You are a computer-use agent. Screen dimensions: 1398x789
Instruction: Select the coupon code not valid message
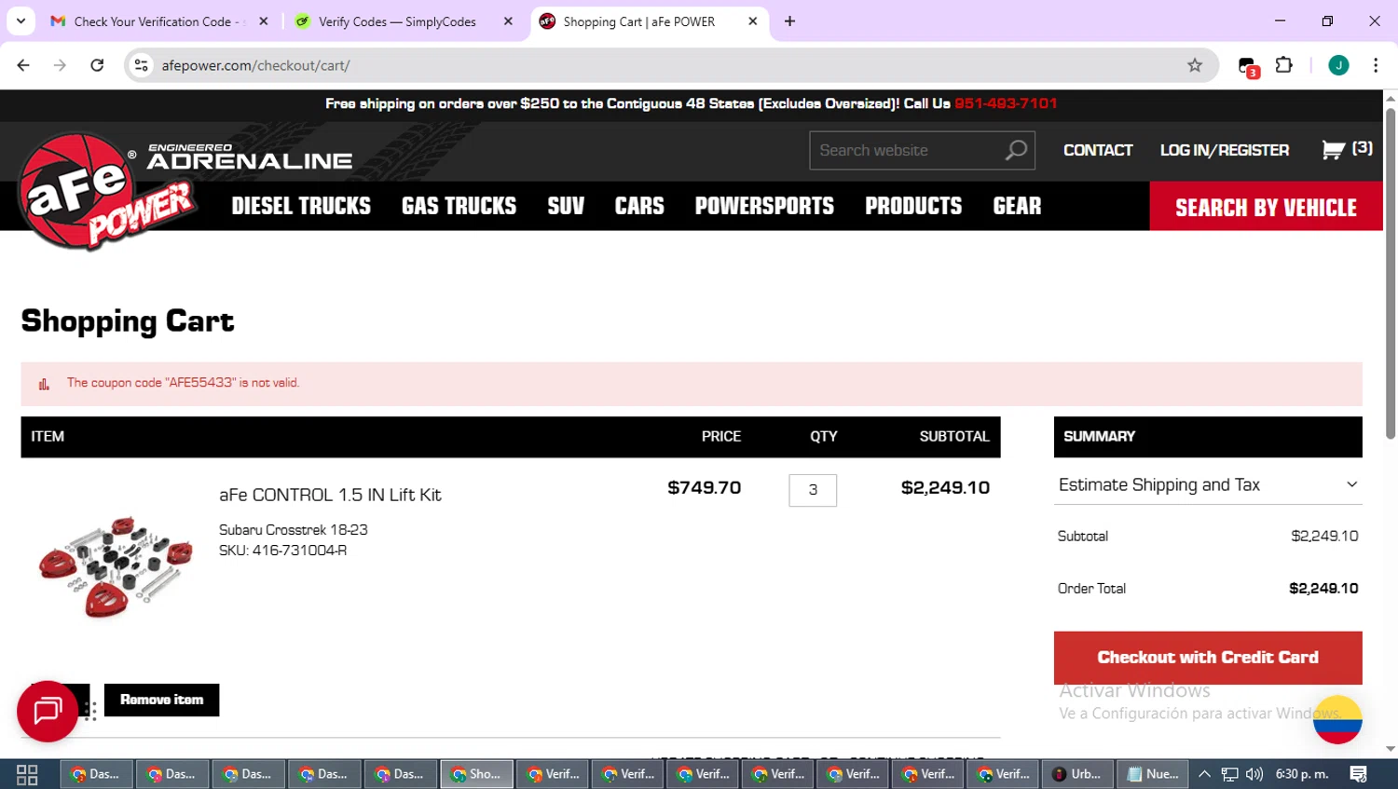click(x=183, y=383)
